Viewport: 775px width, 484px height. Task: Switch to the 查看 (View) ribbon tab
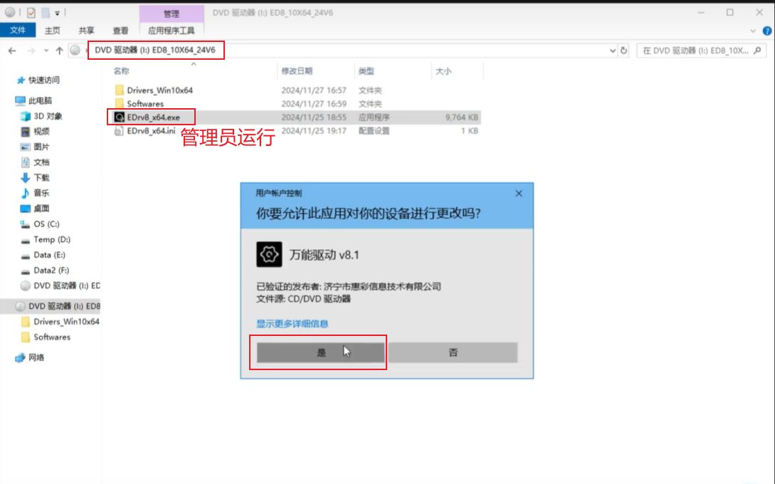coord(120,31)
